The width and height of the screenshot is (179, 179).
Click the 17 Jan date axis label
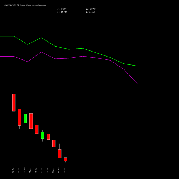(30, 170)
